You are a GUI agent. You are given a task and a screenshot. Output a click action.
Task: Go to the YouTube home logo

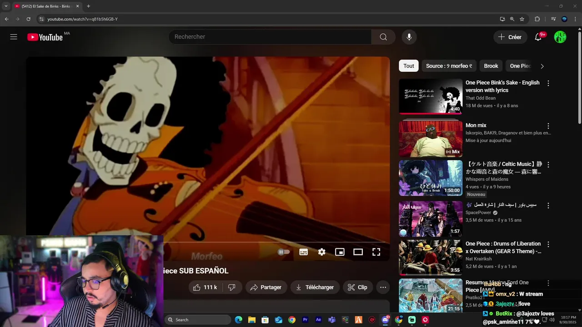[45, 37]
